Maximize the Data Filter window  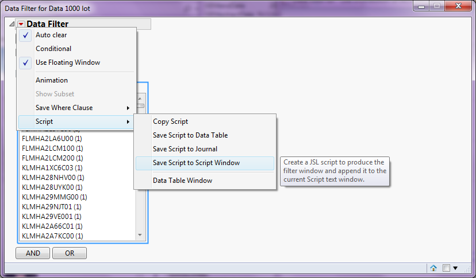[437, 6]
